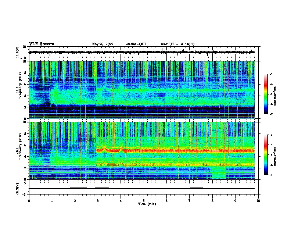
Task: Click time axis tick label "2"
Action: (75, 201)
